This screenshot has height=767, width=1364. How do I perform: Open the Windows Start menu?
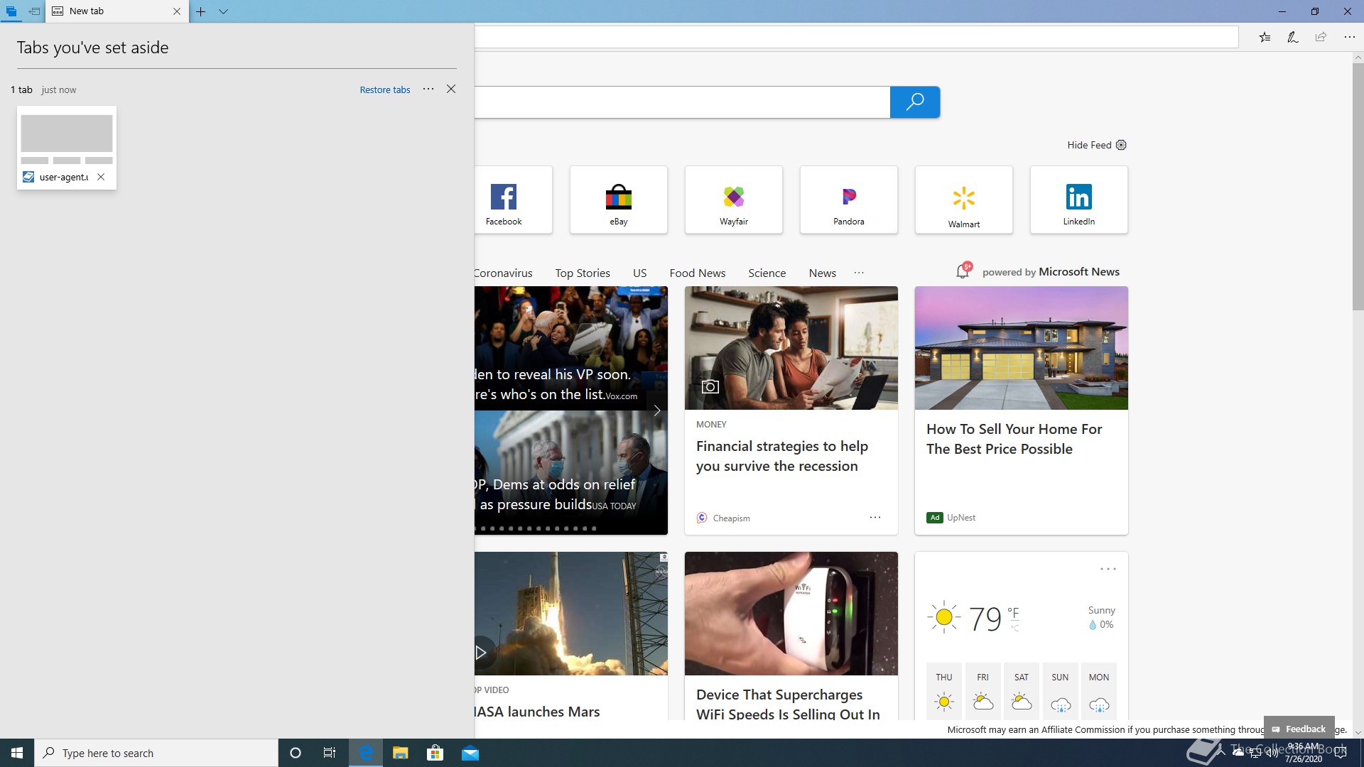coord(17,753)
